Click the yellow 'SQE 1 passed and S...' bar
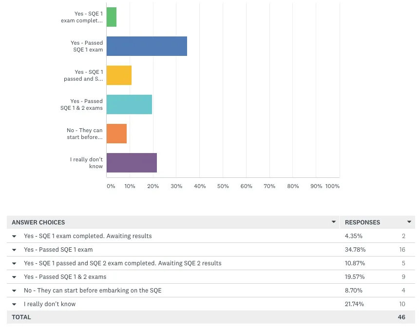The height and width of the screenshot is (327, 419). (119, 75)
